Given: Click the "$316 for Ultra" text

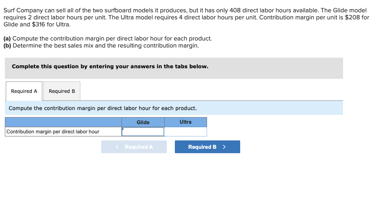Looking at the screenshot, I should (51, 24).
